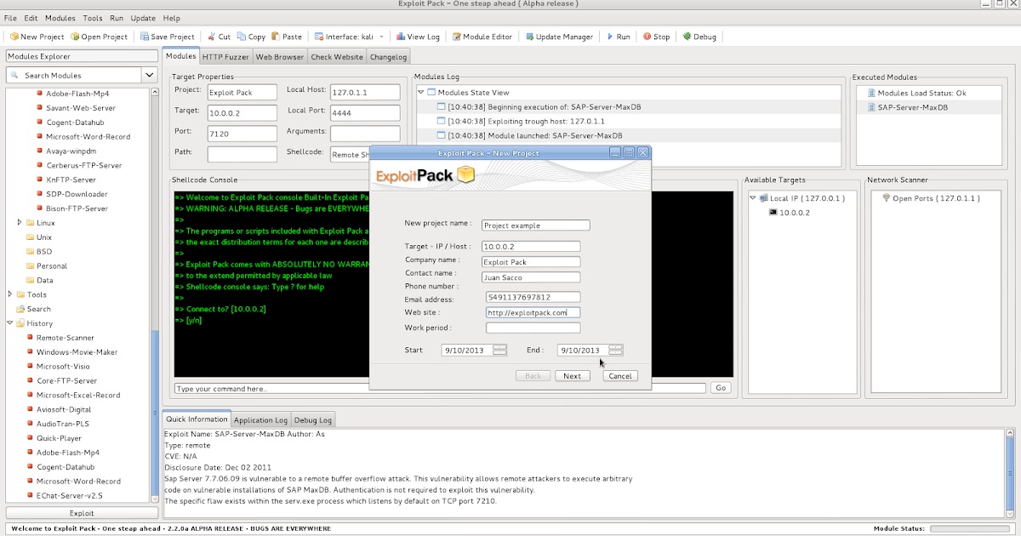Open the Tools menu
This screenshot has height=536, width=1021.
[x=93, y=18]
